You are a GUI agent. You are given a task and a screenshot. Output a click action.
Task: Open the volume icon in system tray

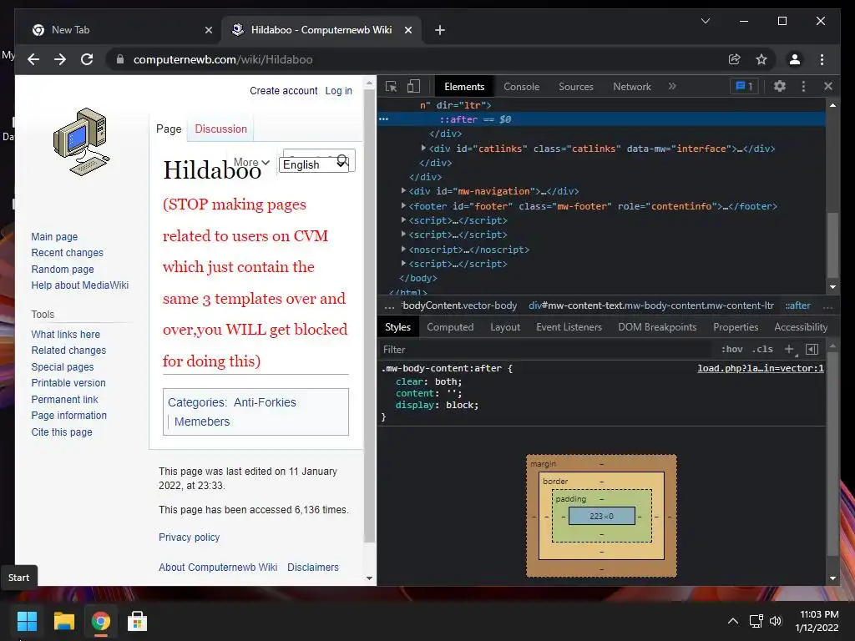coord(776,620)
